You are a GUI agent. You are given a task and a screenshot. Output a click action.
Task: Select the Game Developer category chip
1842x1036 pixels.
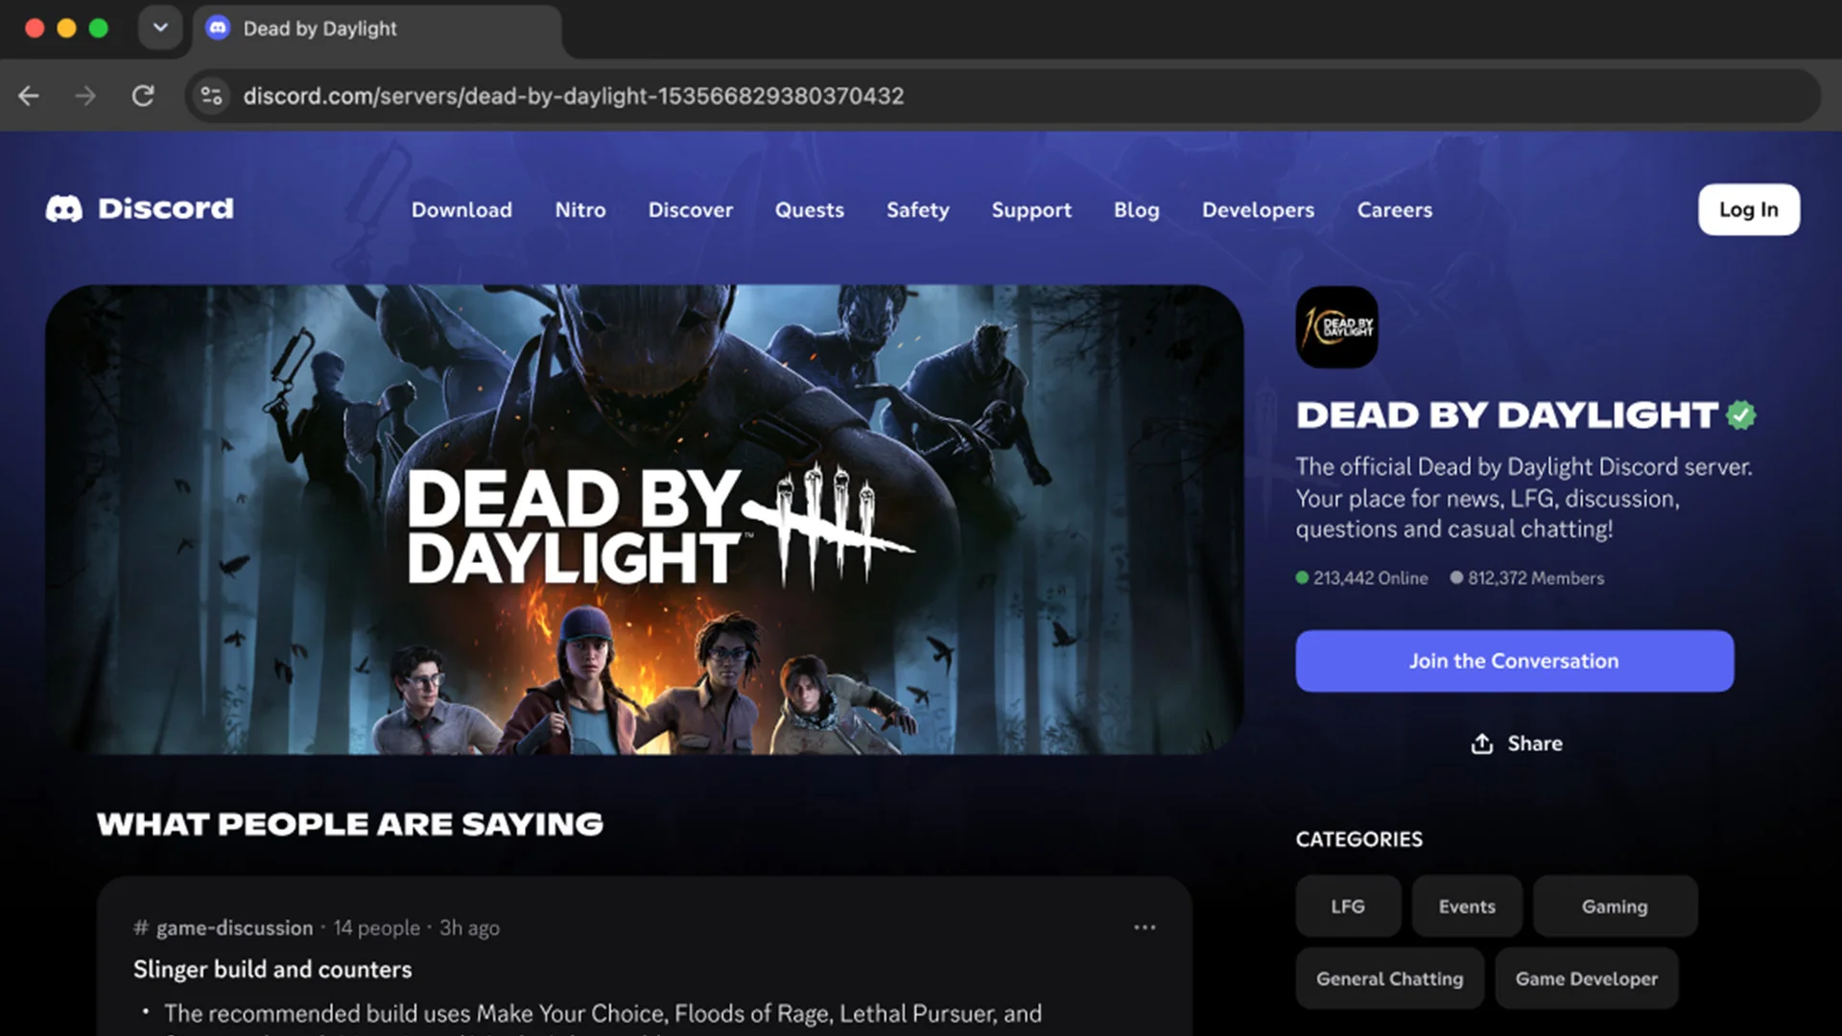click(1587, 978)
